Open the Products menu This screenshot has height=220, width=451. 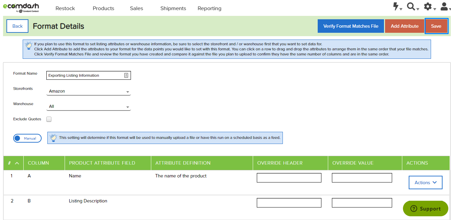coord(104,8)
